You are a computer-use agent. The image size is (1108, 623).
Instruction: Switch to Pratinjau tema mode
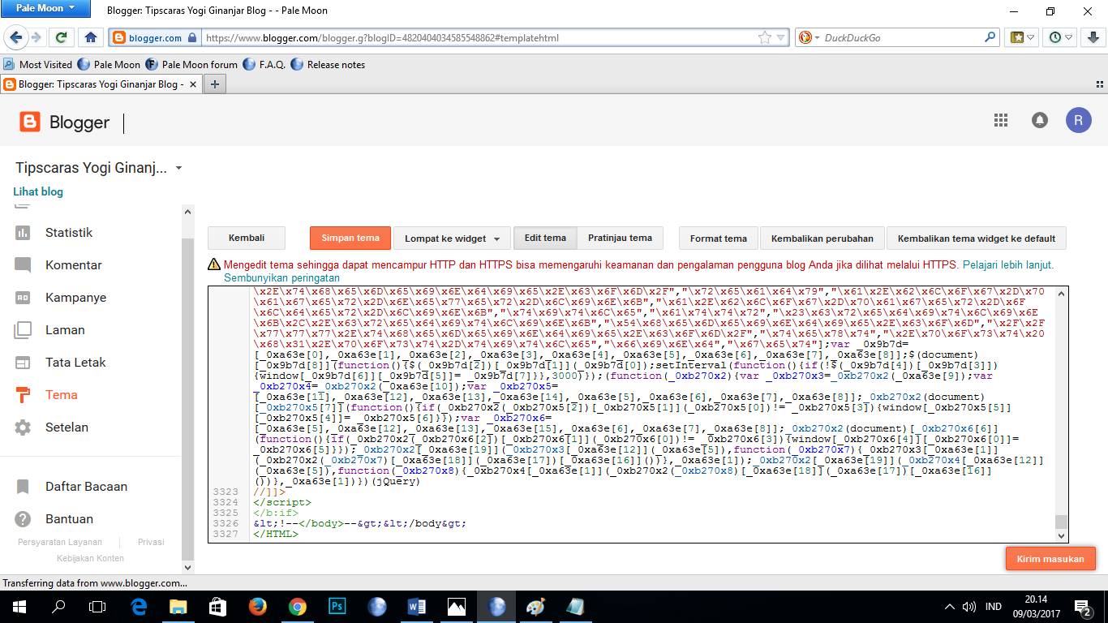tap(620, 238)
